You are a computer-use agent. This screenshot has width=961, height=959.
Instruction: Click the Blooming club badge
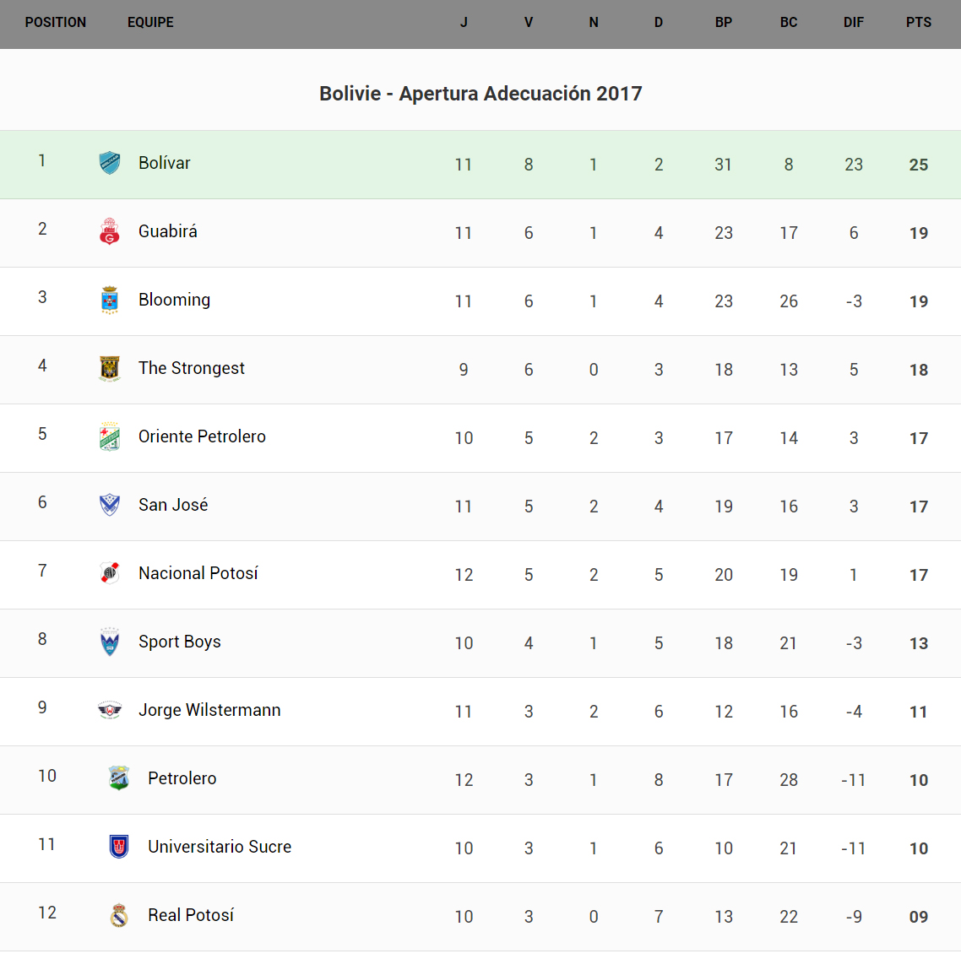coord(110,300)
